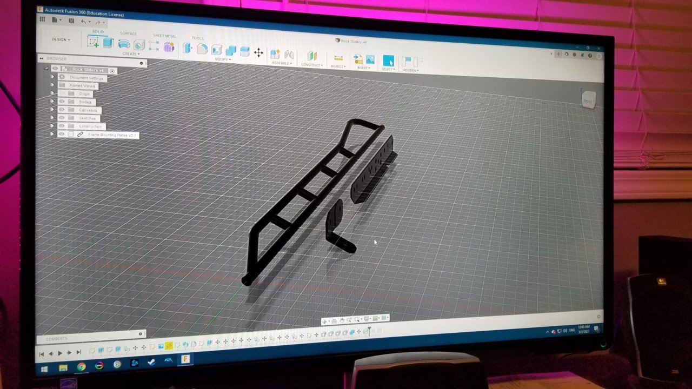Select the Joint tool in Assemble
692x389 pixels.
click(x=289, y=55)
